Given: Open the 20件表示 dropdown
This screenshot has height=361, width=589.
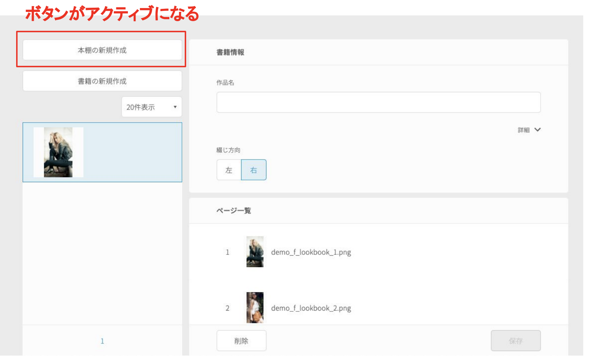Looking at the screenshot, I should 152,107.
